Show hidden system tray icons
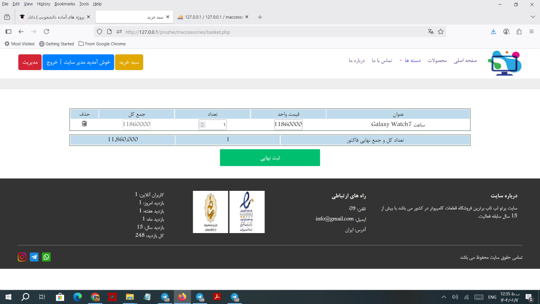The width and height of the screenshot is (540, 304). coord(443,297)
